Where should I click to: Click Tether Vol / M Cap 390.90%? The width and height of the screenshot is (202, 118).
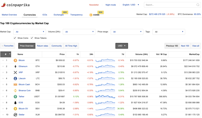[x=163, y=97]
